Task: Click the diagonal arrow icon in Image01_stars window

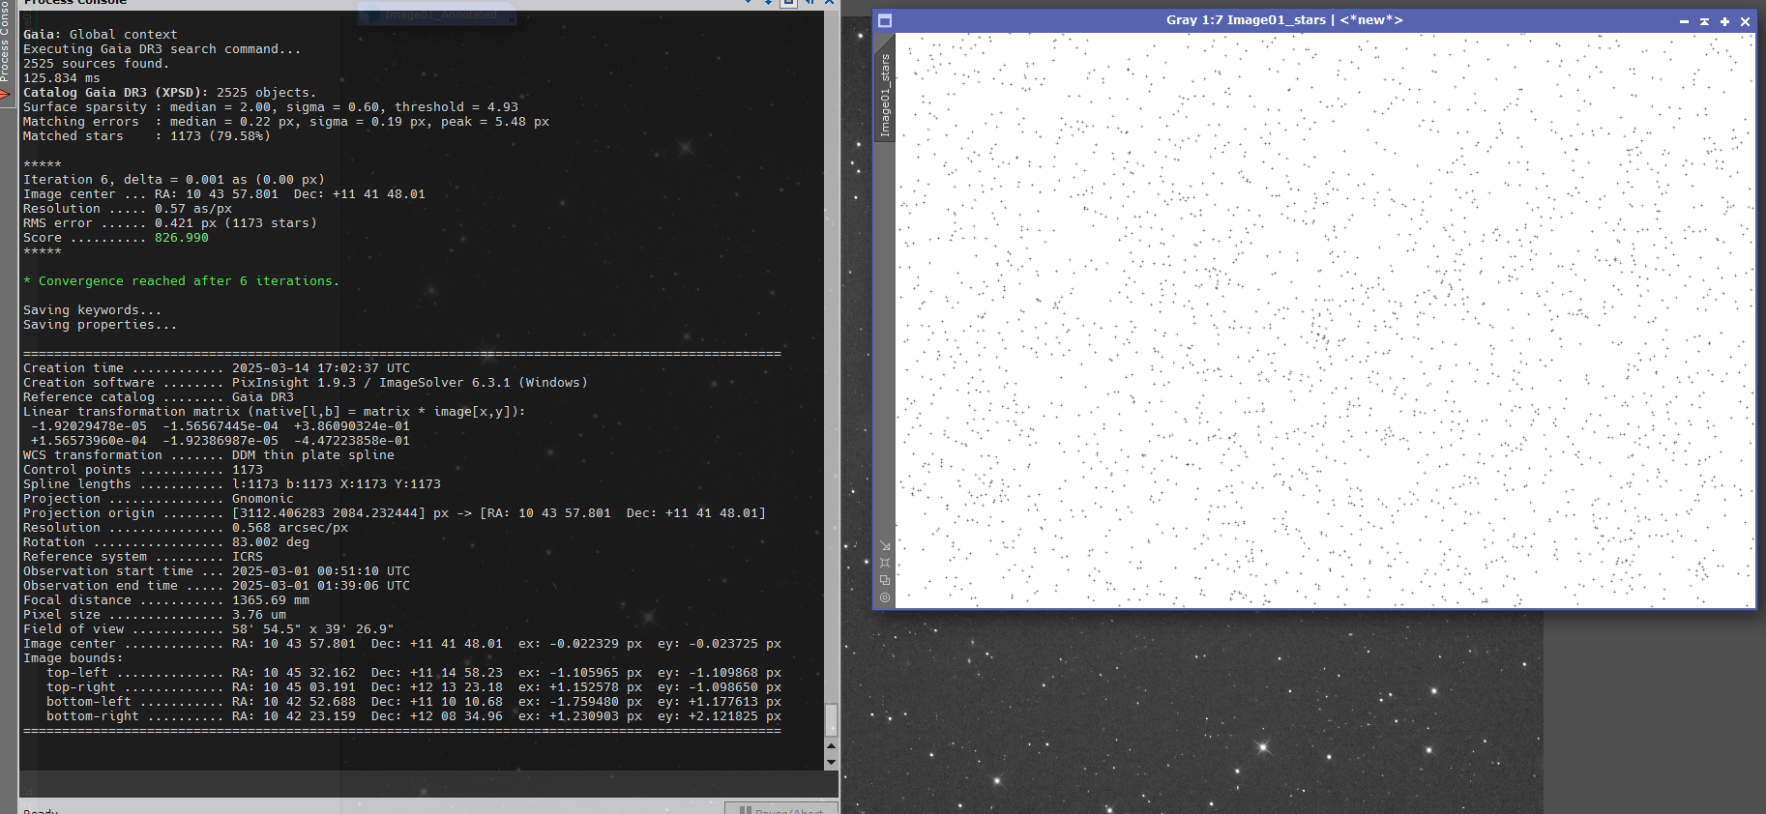Action: 884,545
